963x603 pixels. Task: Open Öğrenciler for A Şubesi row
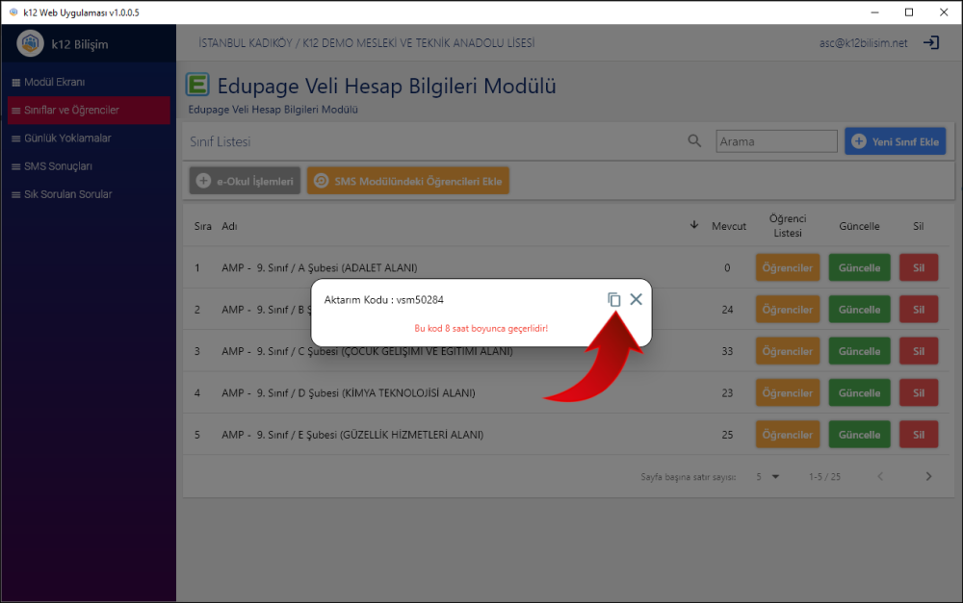pyautogui.click(x=788, y=267)
